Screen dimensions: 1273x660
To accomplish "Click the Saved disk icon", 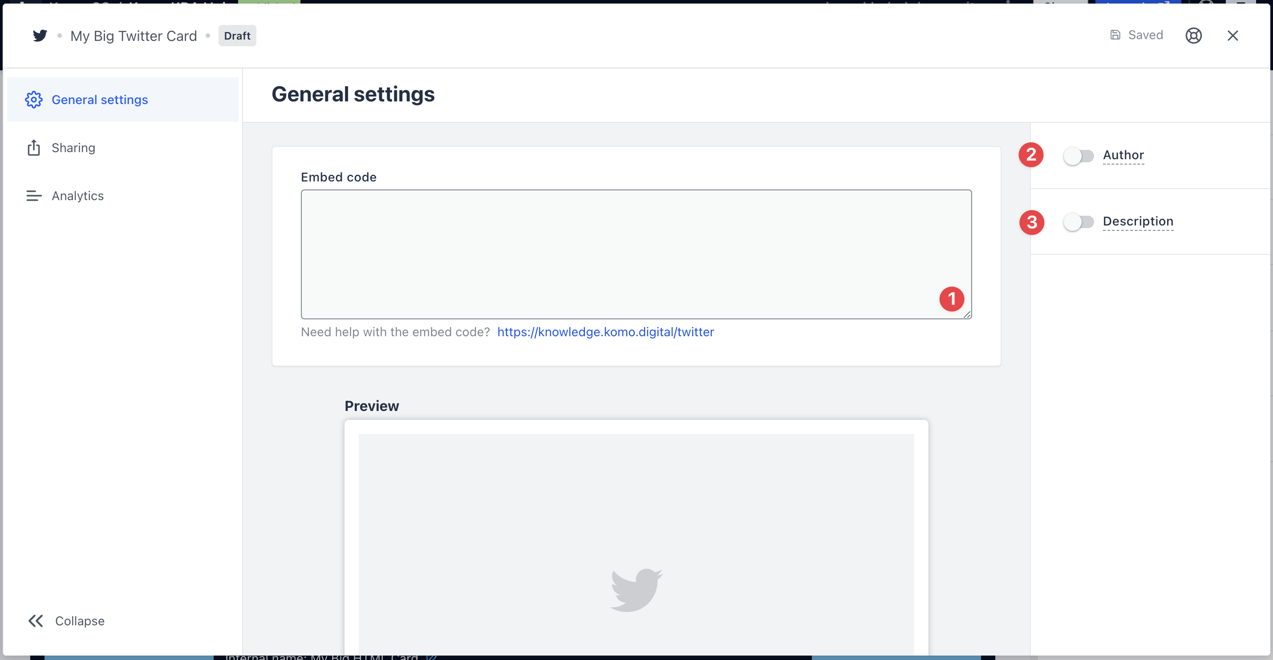I will pos(1115,35).
